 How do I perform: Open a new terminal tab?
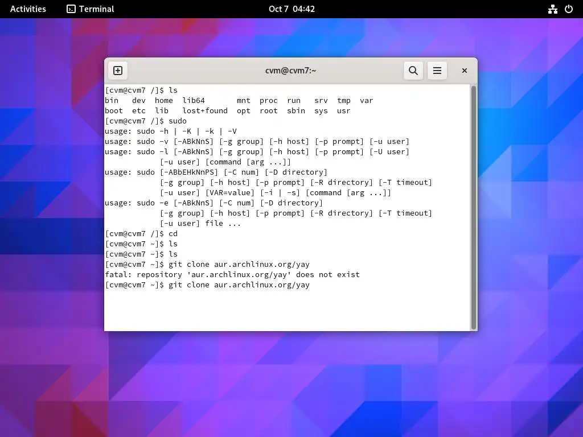118,71
